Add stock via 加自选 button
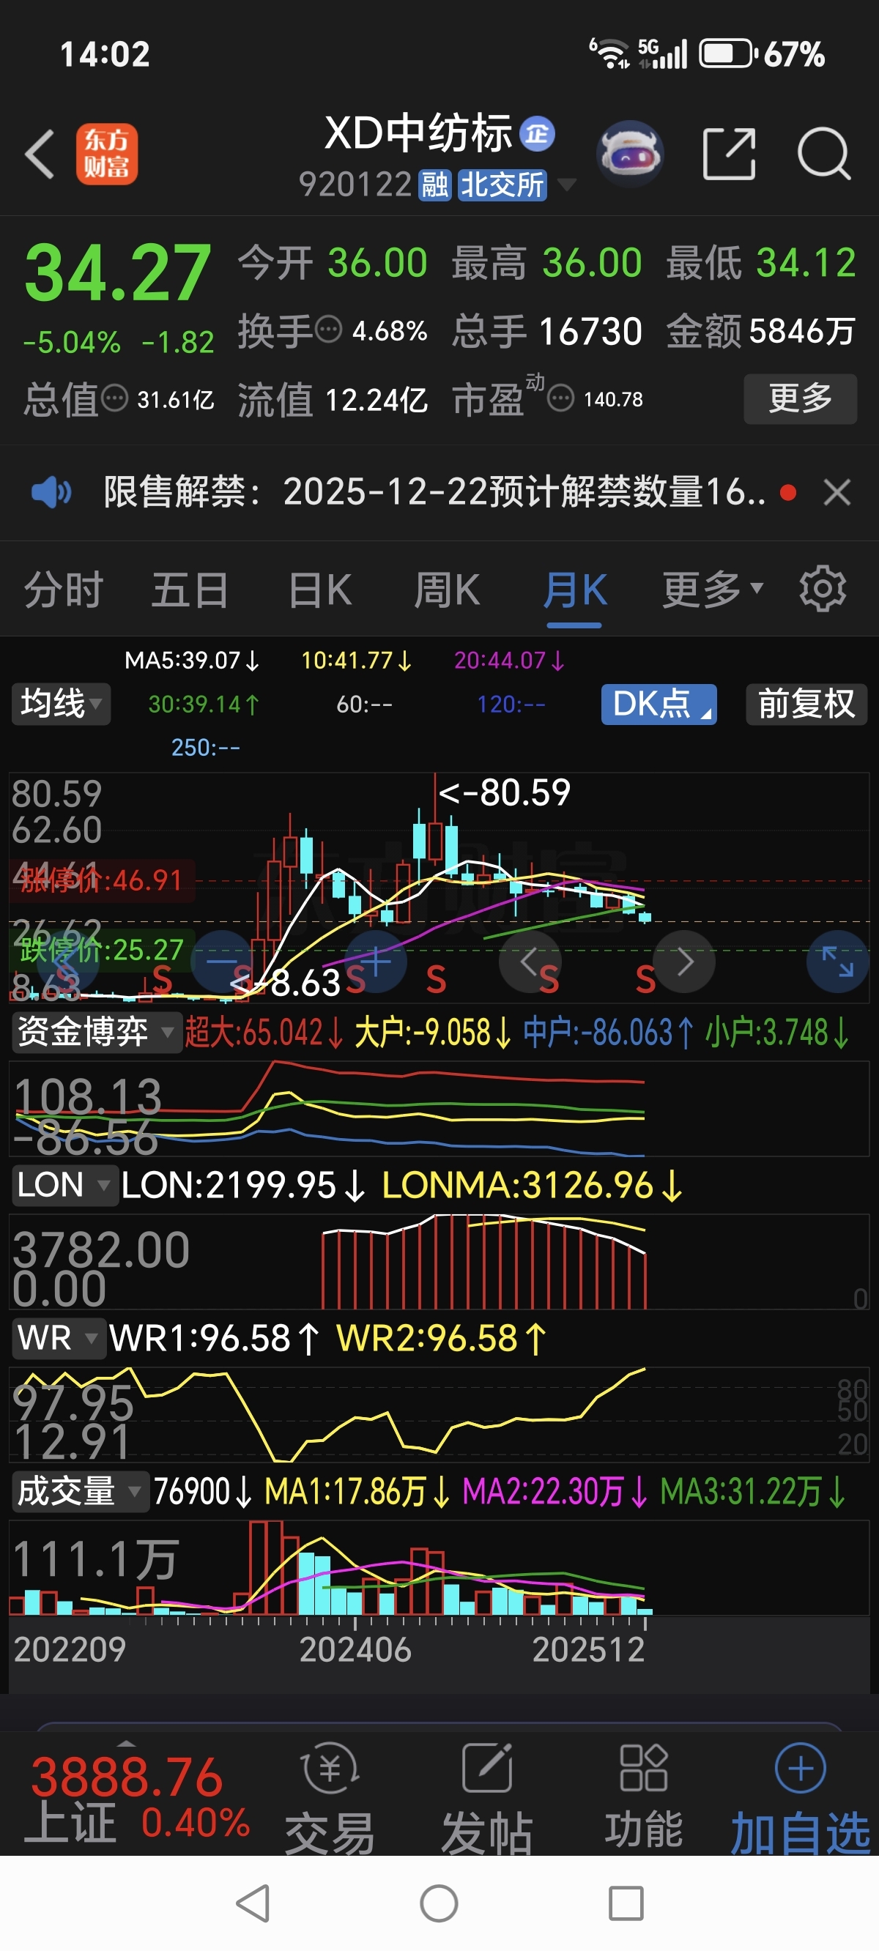The width and height of the screenshot is (879, 1951). click(x=800, y=1798)
